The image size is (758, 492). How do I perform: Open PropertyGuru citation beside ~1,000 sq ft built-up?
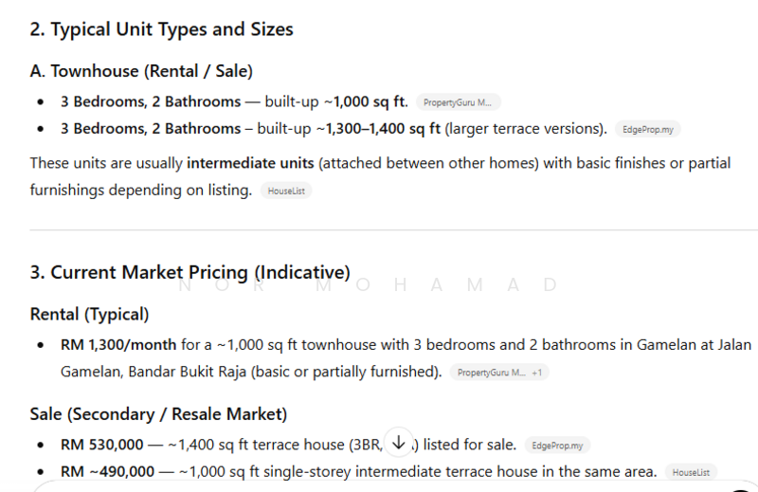pyautogui.click(x=459, y=102)
